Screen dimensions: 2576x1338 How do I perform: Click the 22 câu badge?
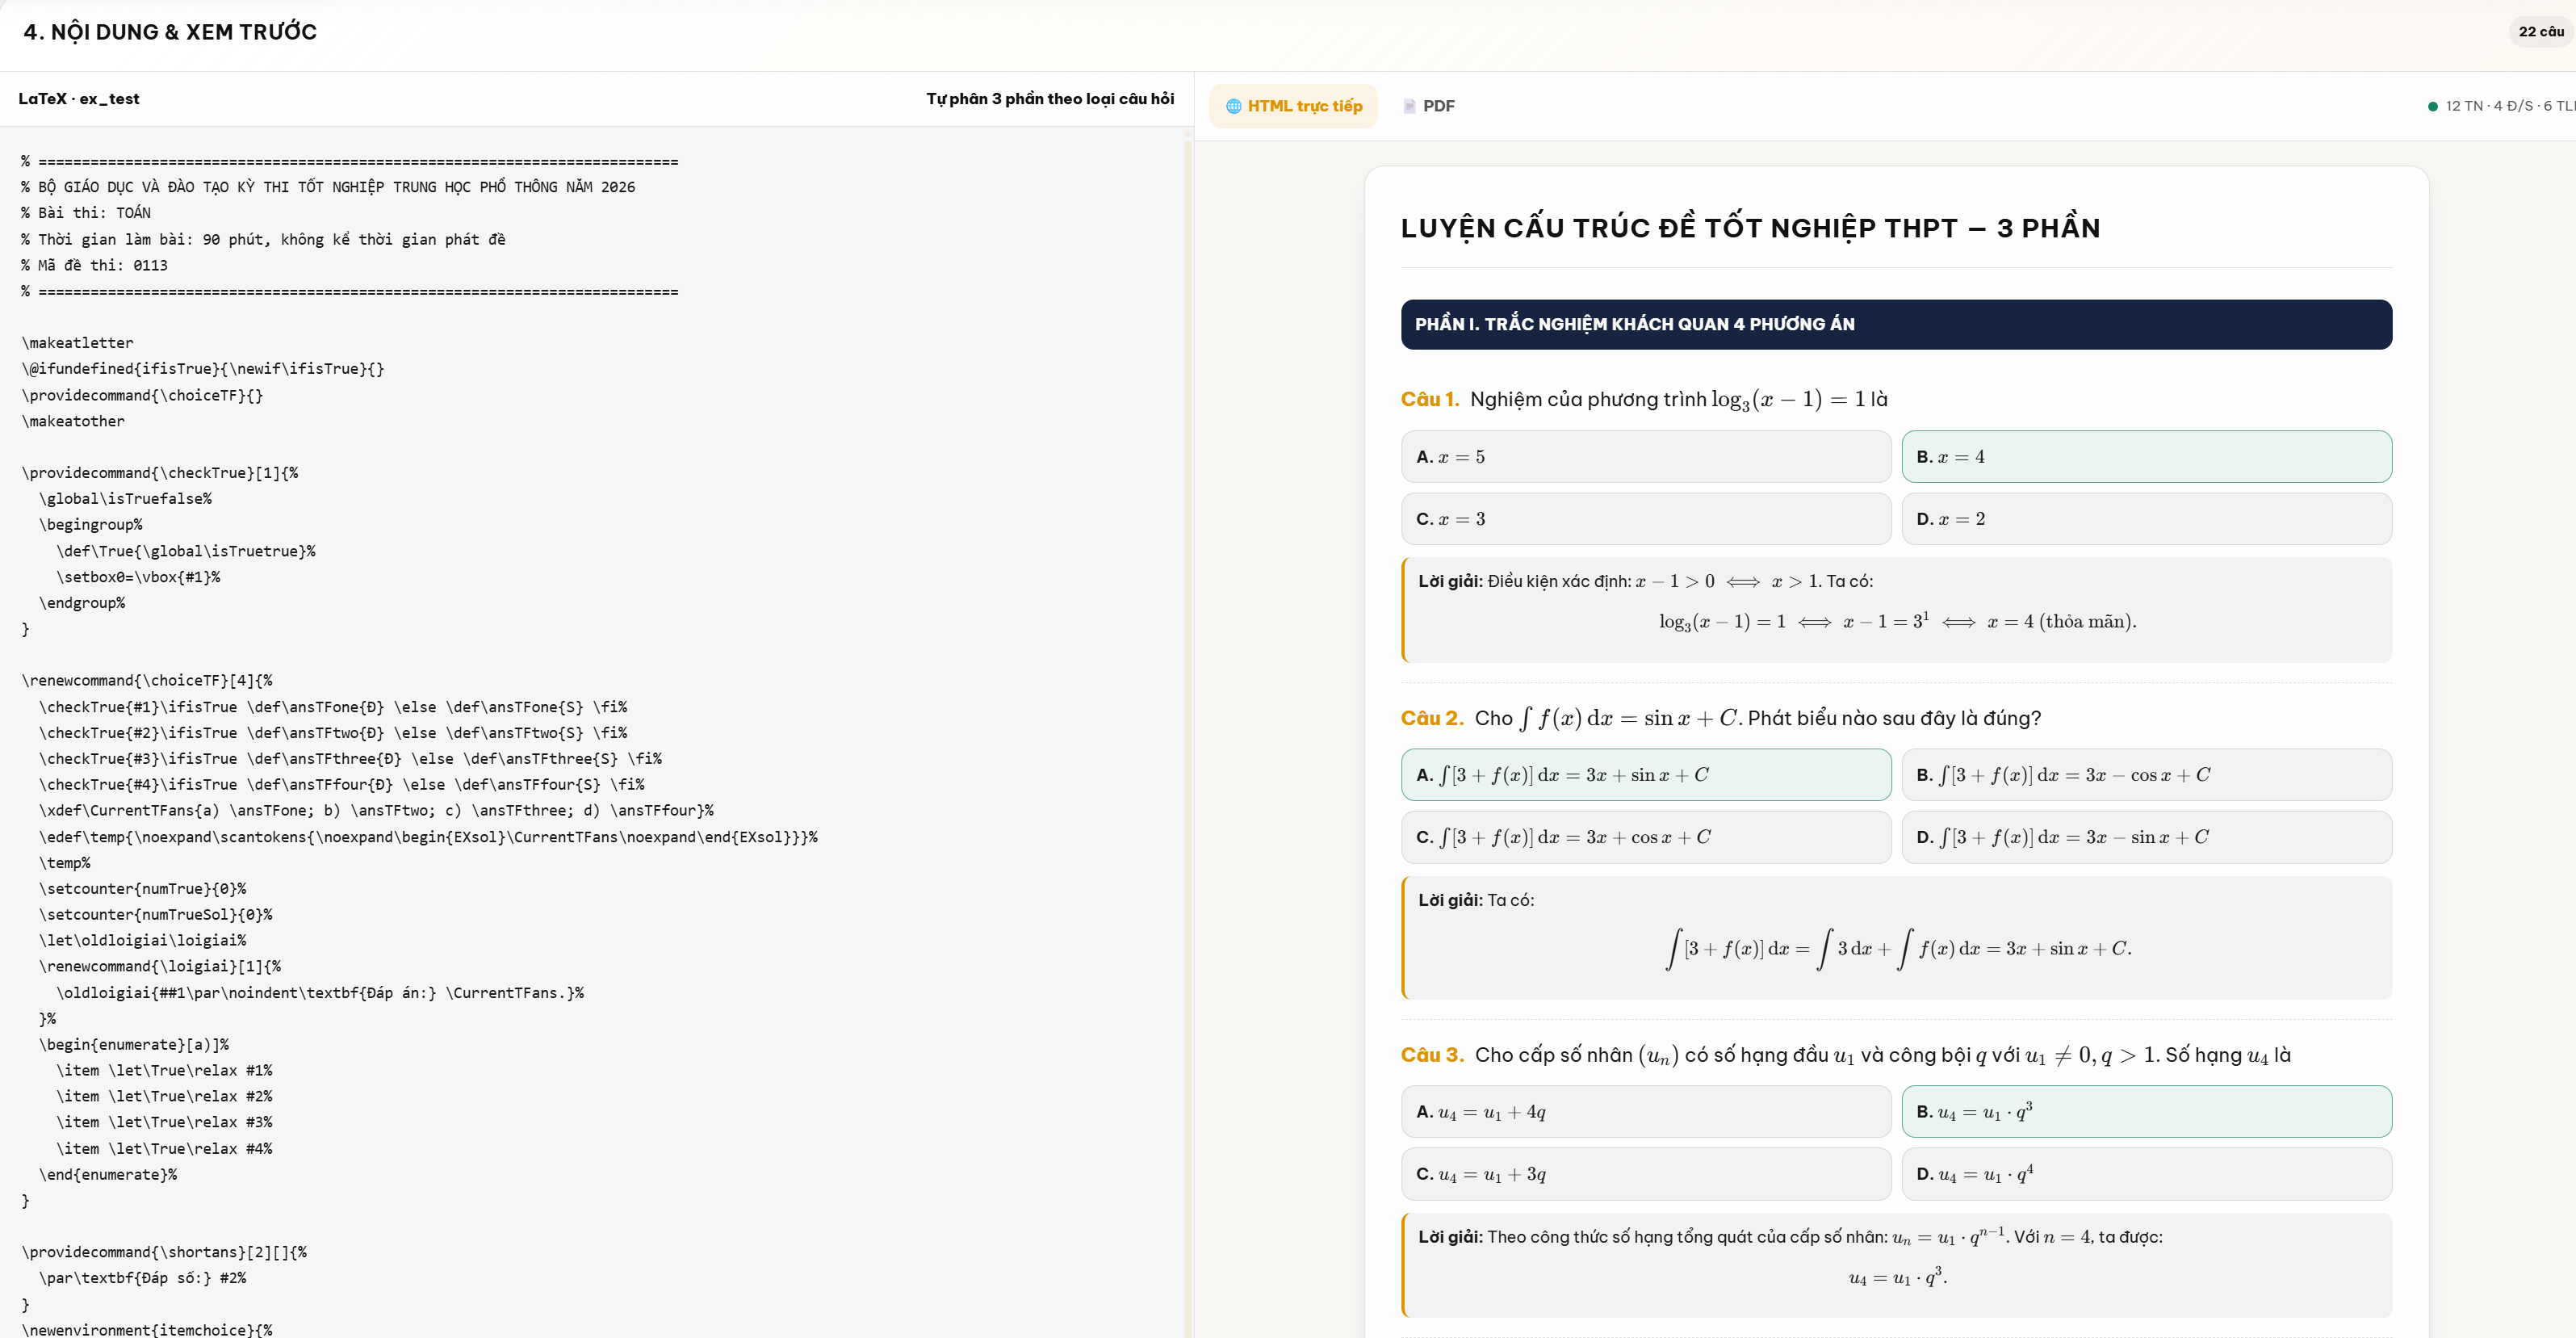[2540, 32]
